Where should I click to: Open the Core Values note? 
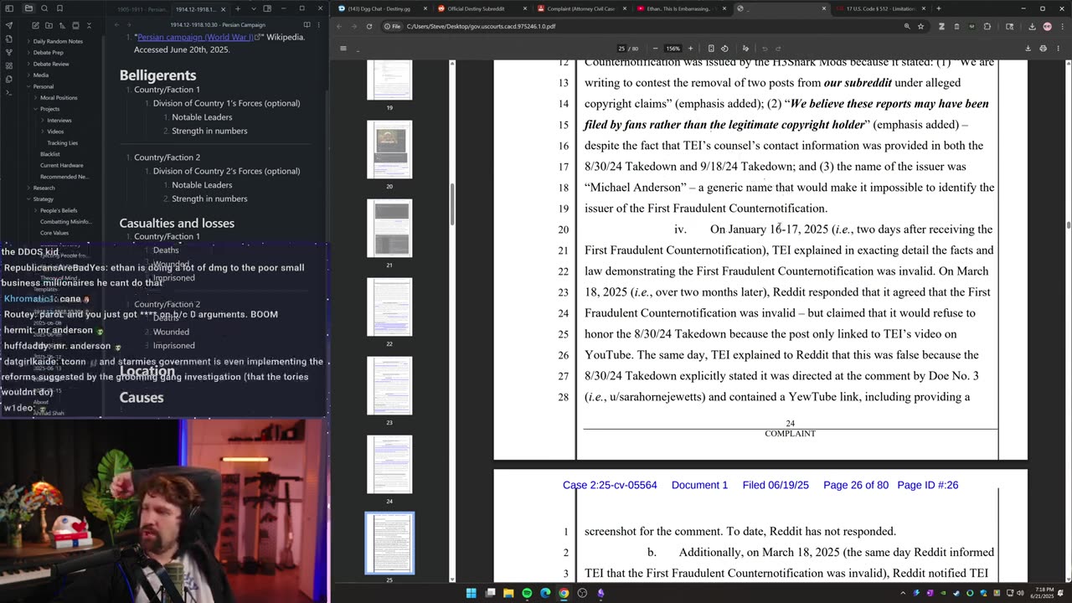click(x=54, y=233)
